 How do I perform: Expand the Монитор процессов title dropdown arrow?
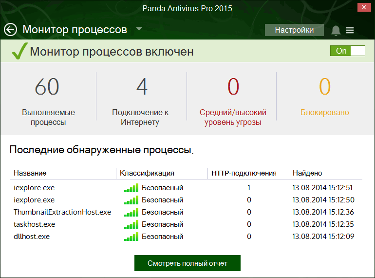(139, 29)
